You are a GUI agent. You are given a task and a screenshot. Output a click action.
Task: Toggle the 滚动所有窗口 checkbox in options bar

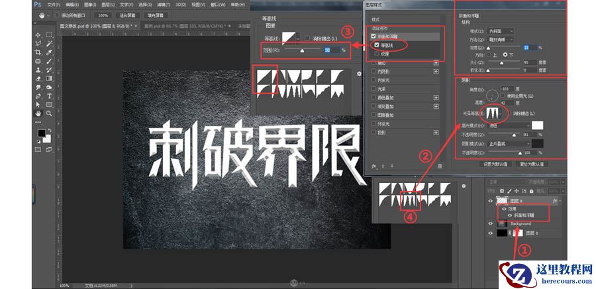point(57,16)
